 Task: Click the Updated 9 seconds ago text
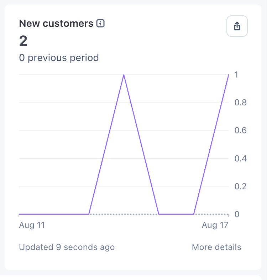(x=67, y=247)
